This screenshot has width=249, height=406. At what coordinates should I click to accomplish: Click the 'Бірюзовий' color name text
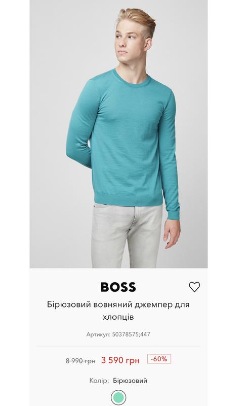130,381
